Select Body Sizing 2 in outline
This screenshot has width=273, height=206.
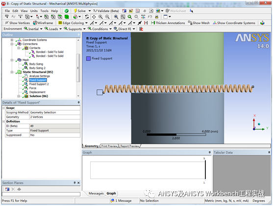point(37,68)
